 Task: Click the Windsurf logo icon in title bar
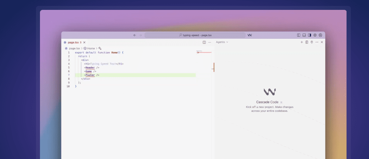tap(250, 35)
